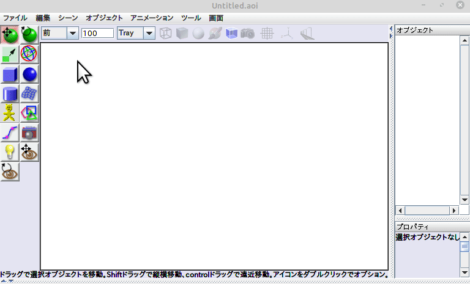Click the bottom-left score expand arrows
The width and height of the screenshot is (470, 284).
coord(7,282)
